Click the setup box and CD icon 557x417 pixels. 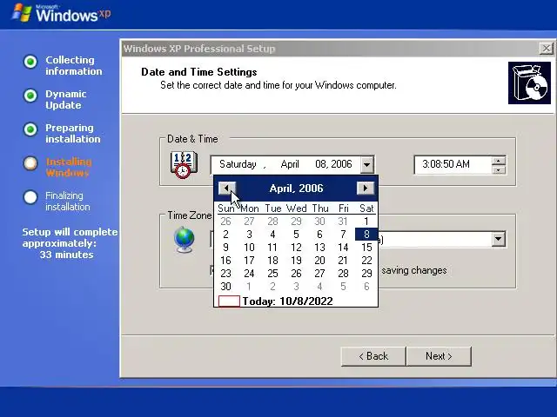[x=529, y=83]
